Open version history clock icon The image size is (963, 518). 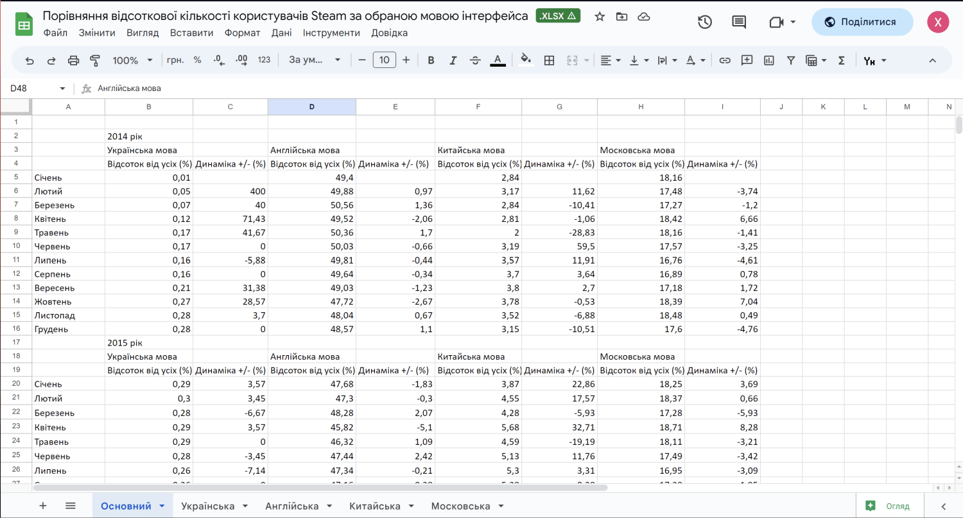(x=705, y=22)
